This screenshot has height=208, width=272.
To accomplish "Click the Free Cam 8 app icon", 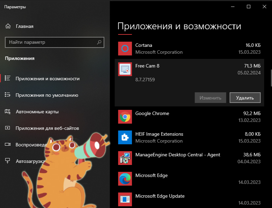I will 125,69.
